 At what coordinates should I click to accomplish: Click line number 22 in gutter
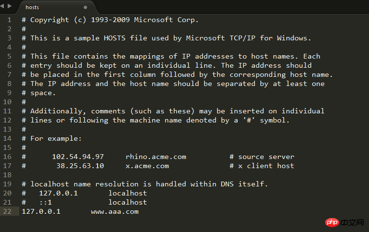click(7, 211)
